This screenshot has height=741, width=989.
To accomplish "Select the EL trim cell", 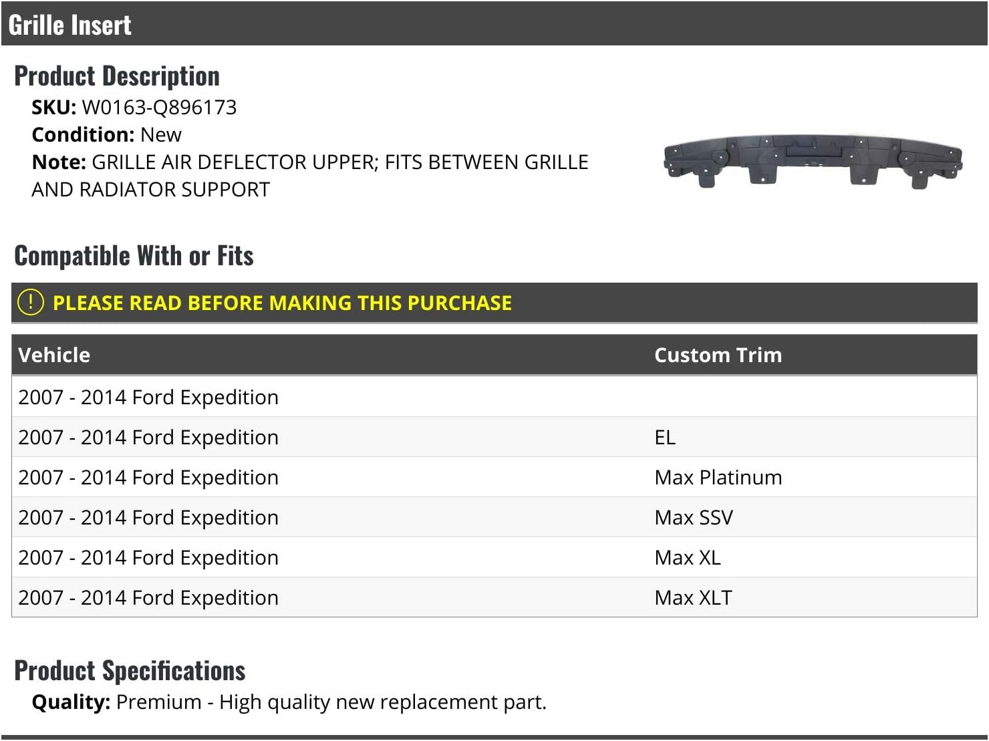I will (665, 437).
